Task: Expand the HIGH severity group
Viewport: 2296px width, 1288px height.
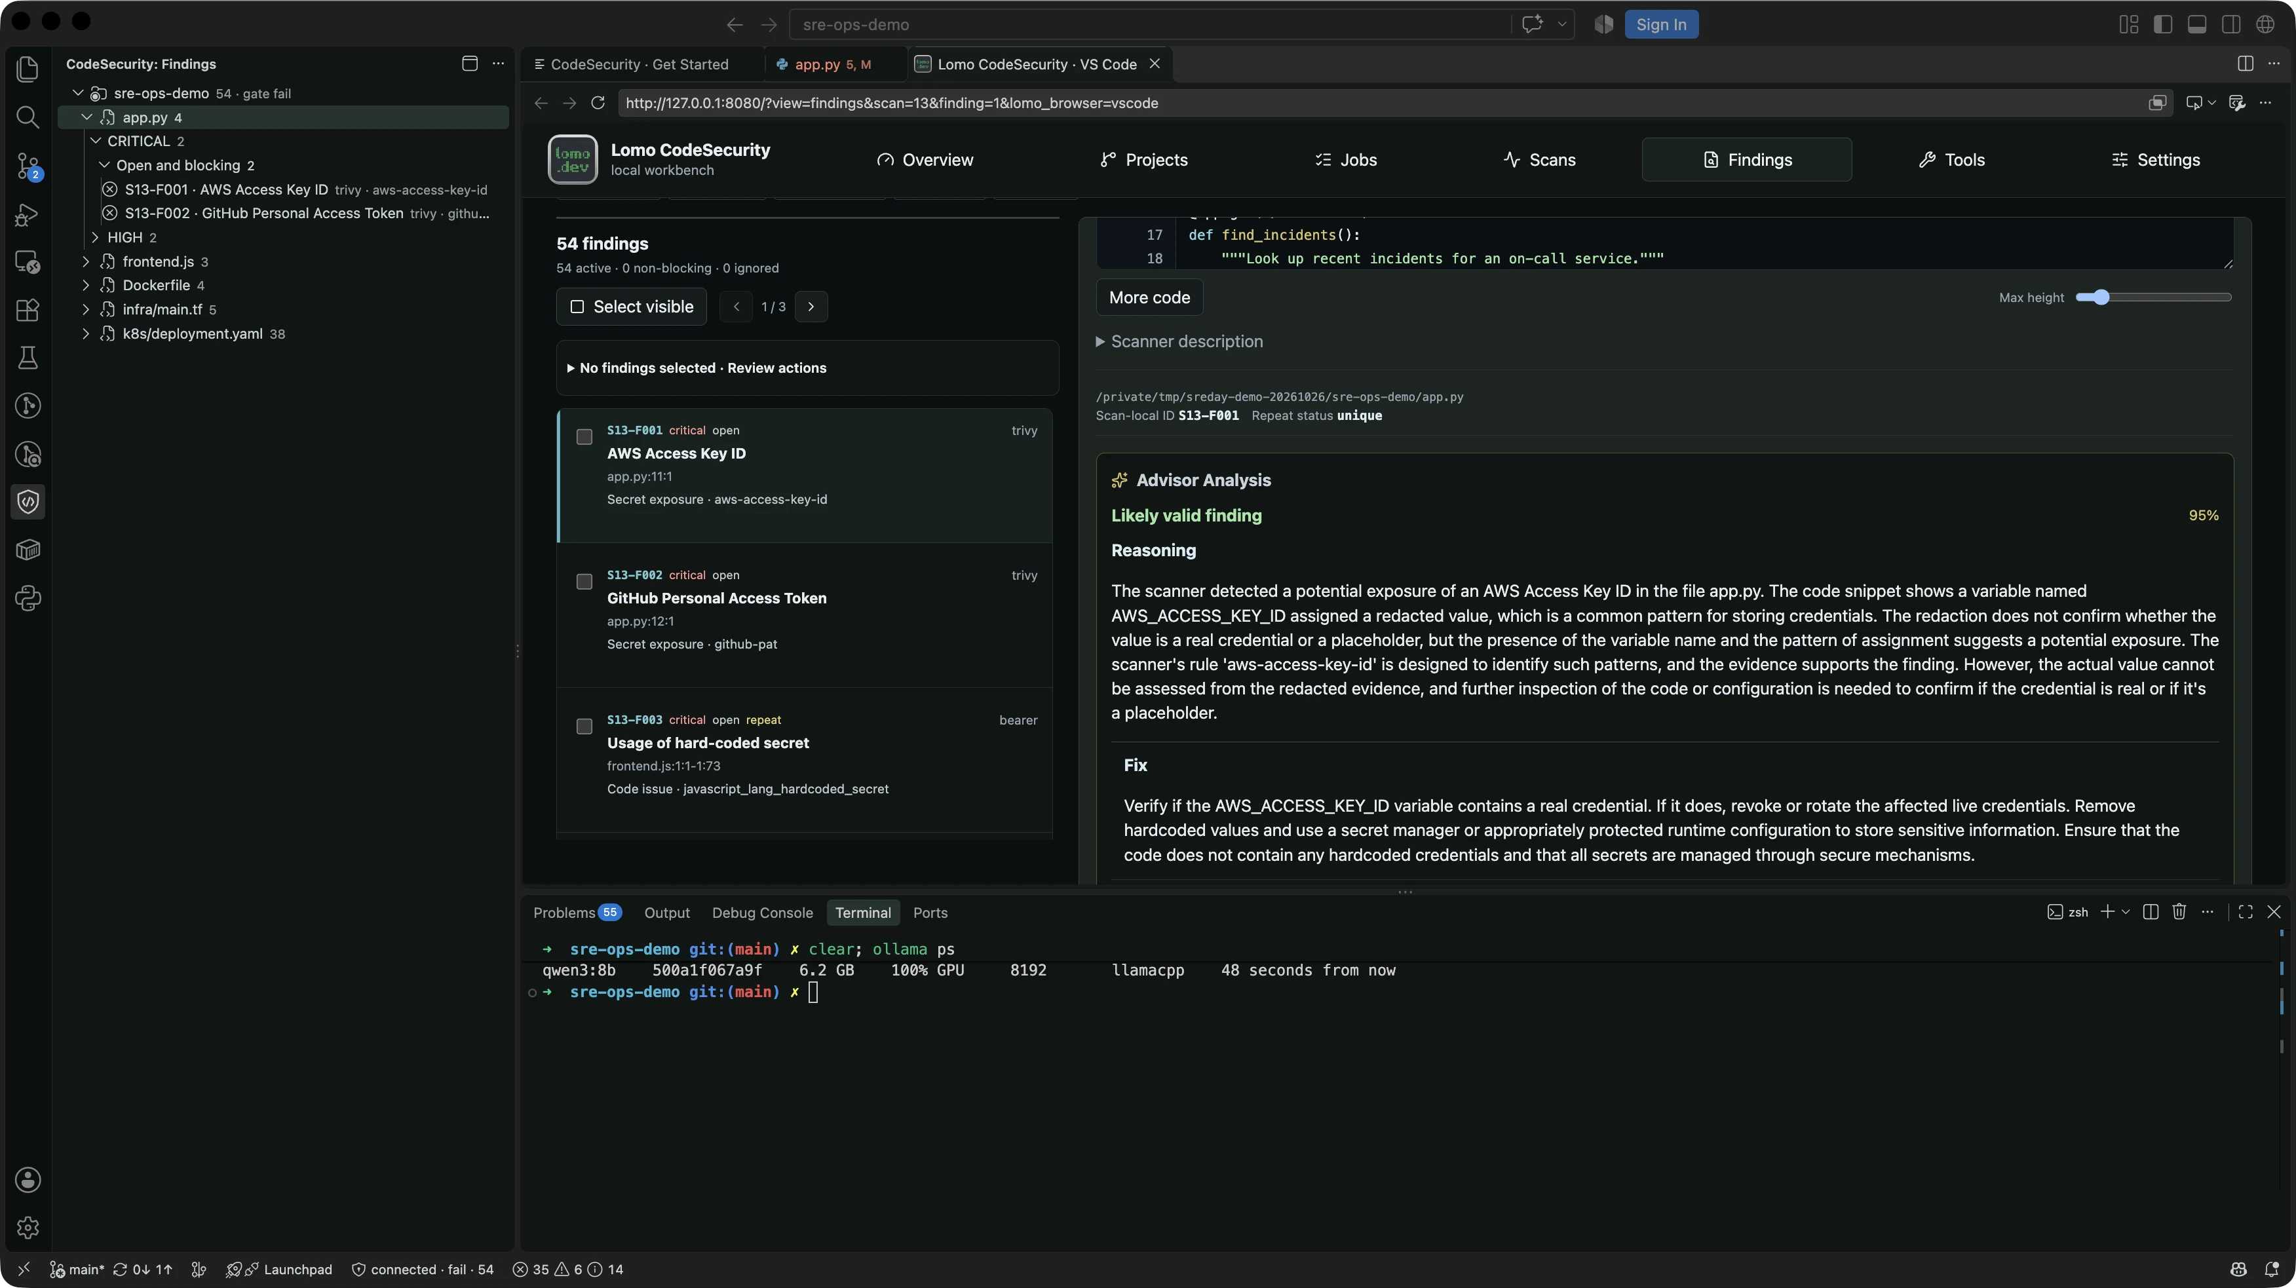Action: point(94,237)
